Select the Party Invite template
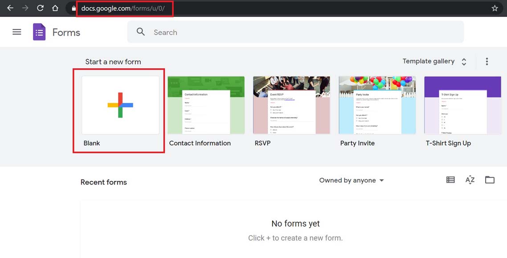 point(376,105)
